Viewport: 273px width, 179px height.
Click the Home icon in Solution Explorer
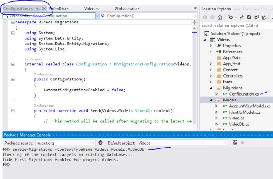220,17
